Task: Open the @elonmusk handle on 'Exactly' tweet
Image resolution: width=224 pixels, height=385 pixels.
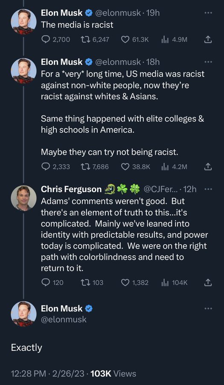Action: (x=64, y=319)
